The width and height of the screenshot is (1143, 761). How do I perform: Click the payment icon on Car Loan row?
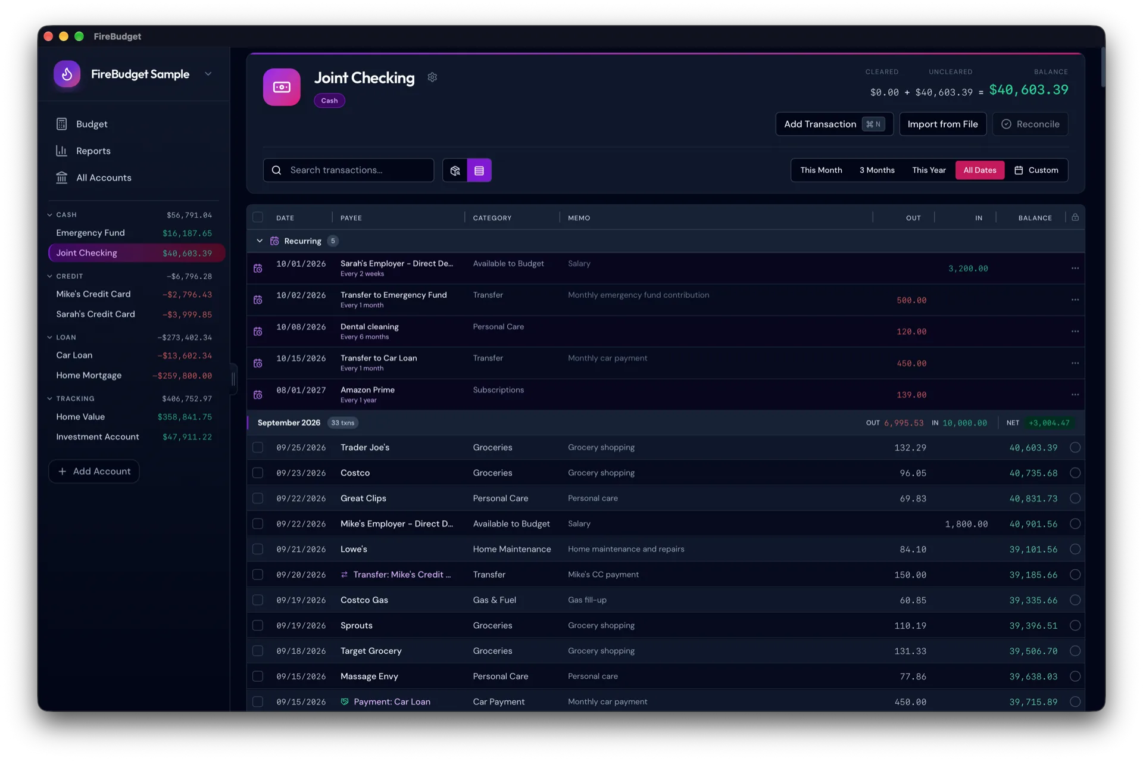[x=344, y=701]
